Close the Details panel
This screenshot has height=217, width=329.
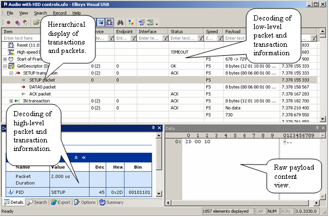(159, 128)
